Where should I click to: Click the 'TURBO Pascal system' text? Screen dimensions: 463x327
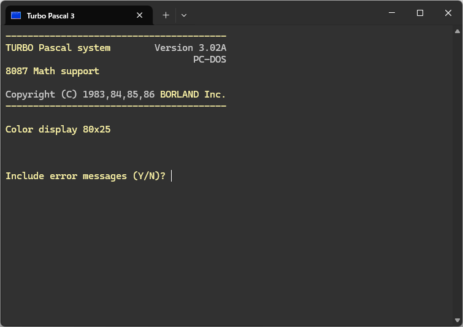point(58,48)
